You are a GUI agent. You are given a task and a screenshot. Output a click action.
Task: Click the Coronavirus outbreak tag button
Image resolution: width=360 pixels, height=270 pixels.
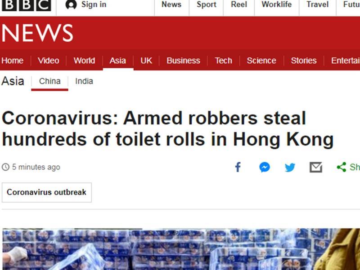coord(47,192)
